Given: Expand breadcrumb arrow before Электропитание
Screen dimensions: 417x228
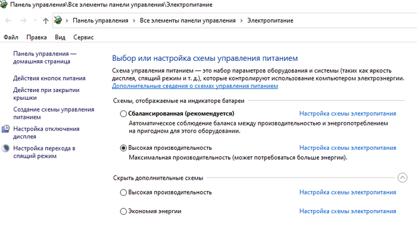Looking at the screenshot, I should [x=241, y=20].
